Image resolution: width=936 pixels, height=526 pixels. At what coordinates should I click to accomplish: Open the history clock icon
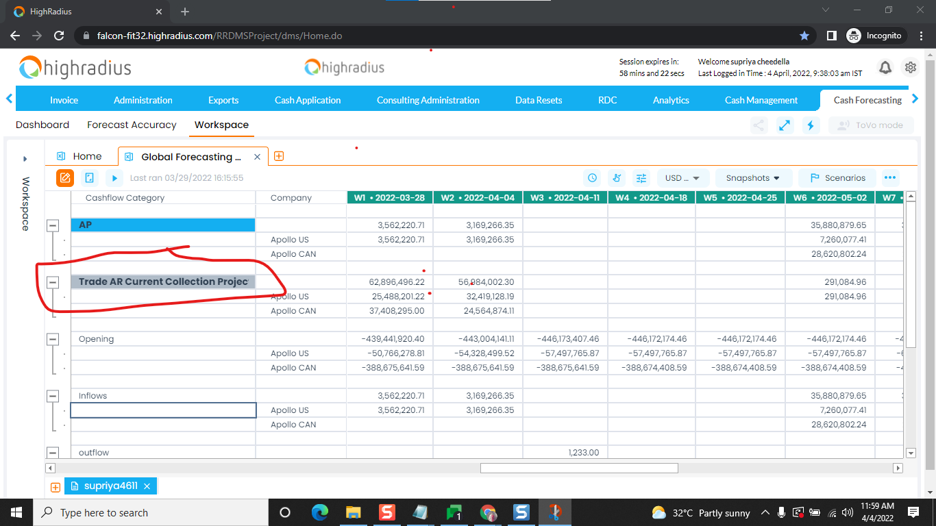pos(592,178)
